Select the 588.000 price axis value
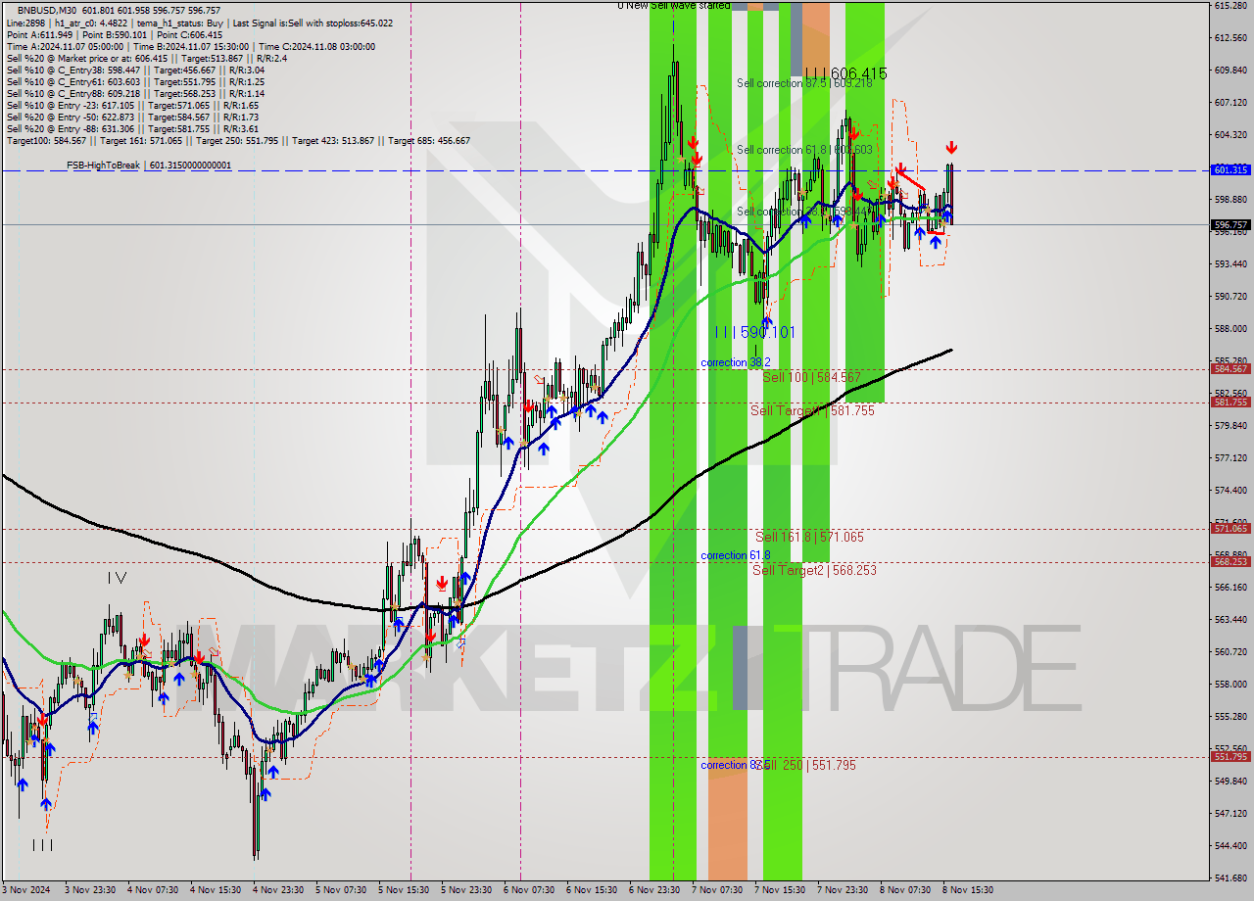Screen dimensions: 1254x901 point(1230,329)
